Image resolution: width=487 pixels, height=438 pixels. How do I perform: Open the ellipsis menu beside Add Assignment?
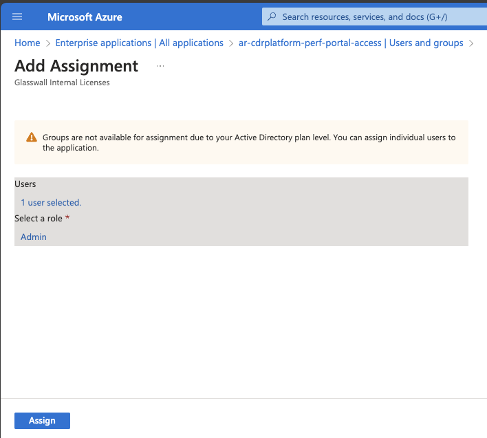[x=160, y=66]
